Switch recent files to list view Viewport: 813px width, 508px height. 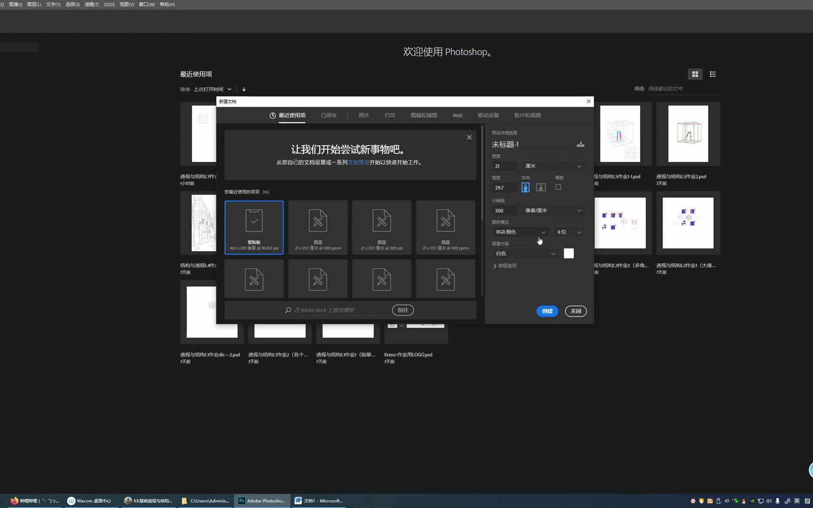pyautogui.click(x=713, y=74)
